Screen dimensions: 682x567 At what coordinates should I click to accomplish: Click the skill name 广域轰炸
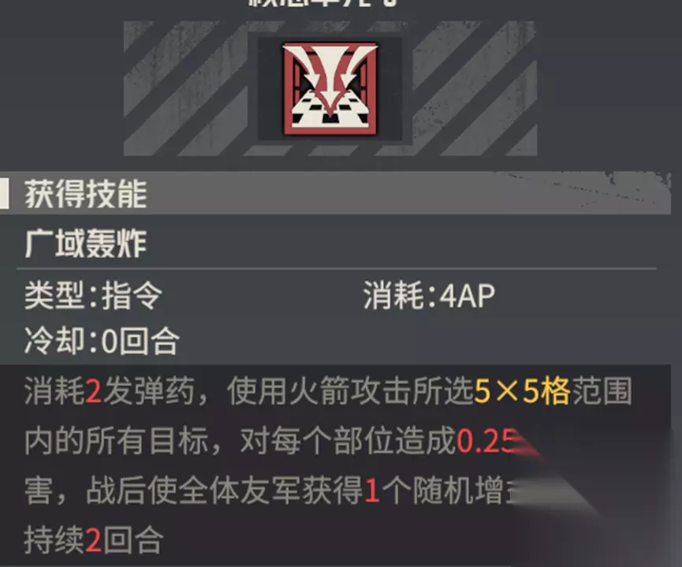coord(86,244)
